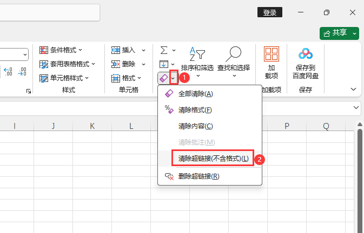Choose Clear Formats (清除格式) menu item

coord(210,110)
